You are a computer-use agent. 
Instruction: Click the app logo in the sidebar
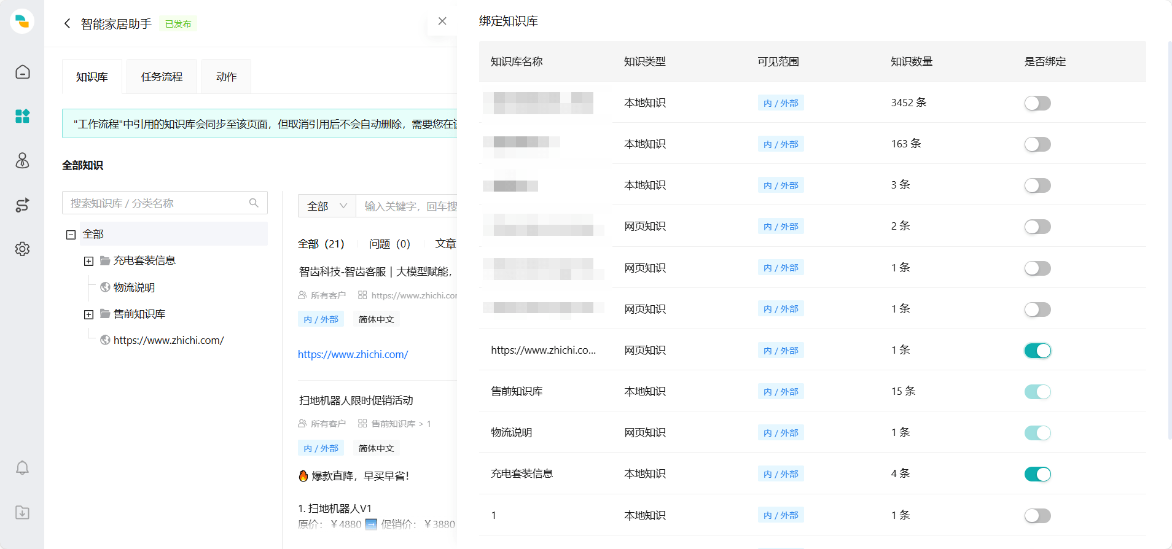pos(22,21)
